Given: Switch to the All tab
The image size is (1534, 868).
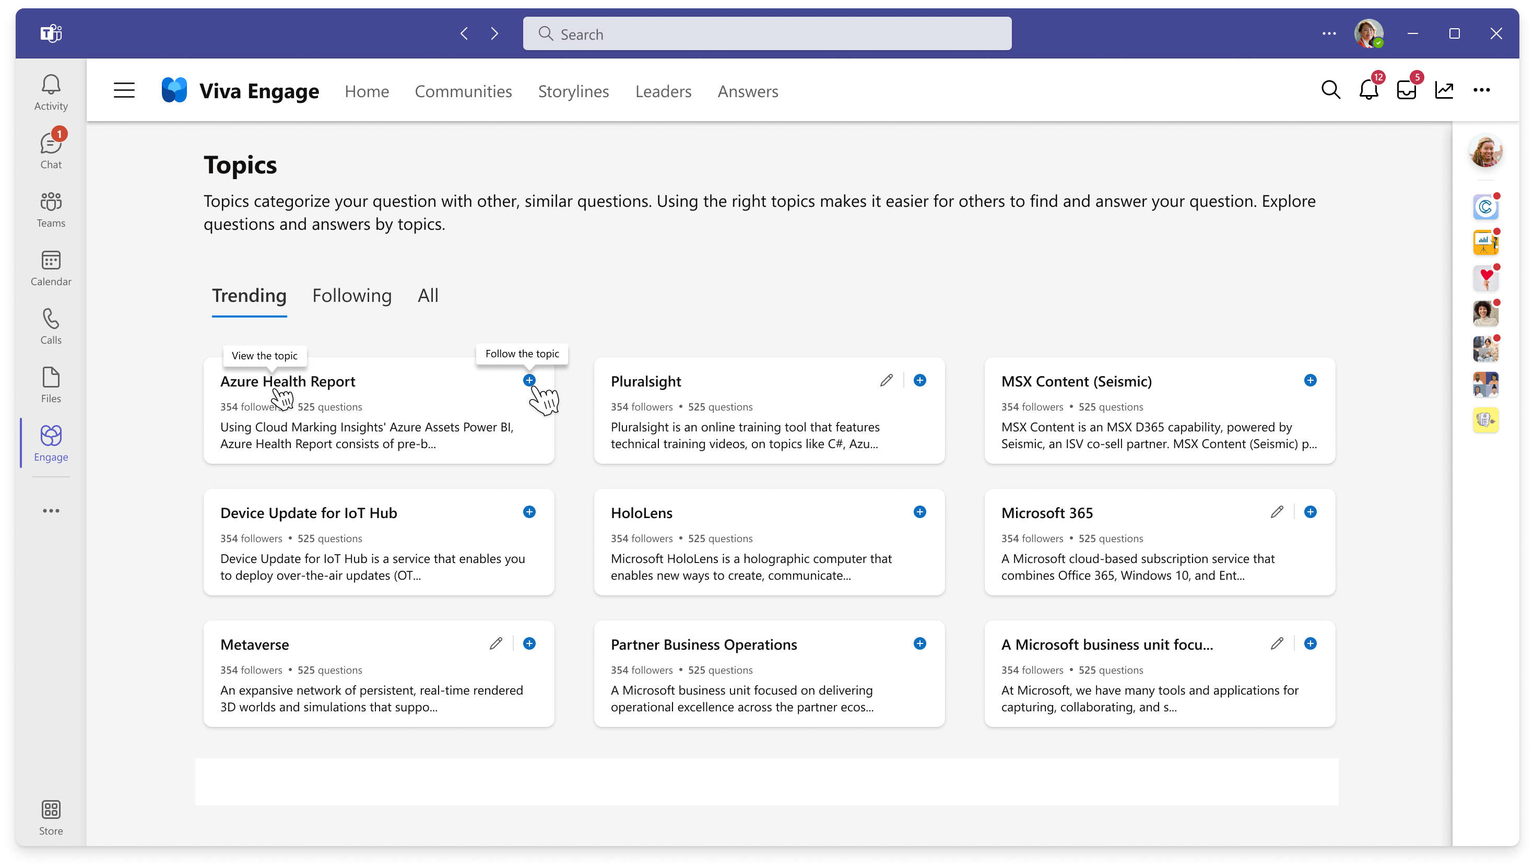Looking at the screenshot, I should [x=427, y=295].
